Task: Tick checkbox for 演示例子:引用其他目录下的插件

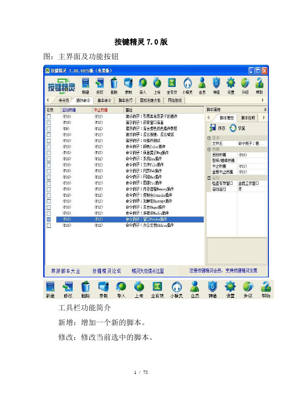Action: coord(49,117)
